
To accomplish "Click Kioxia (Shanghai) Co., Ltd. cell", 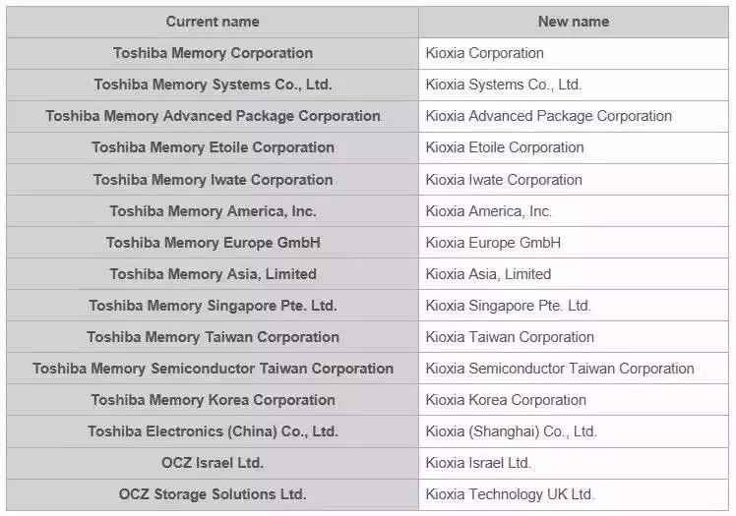I will click(x=512, y=431).
